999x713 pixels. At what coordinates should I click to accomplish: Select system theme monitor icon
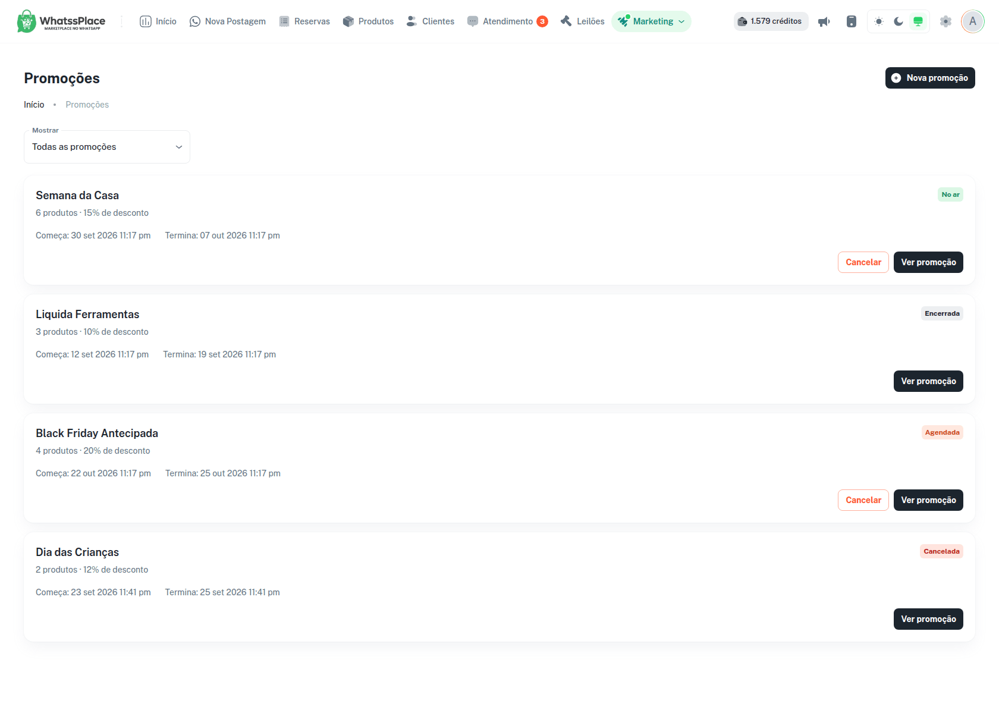click(918, 21)
